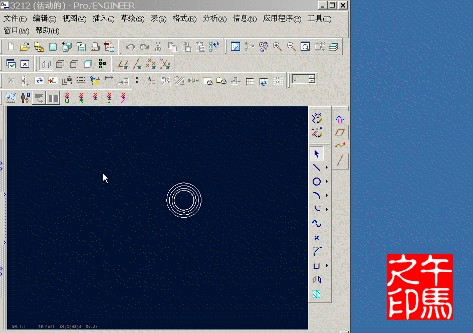
Task: Open the 文件(F) menu
Action: 15,19
